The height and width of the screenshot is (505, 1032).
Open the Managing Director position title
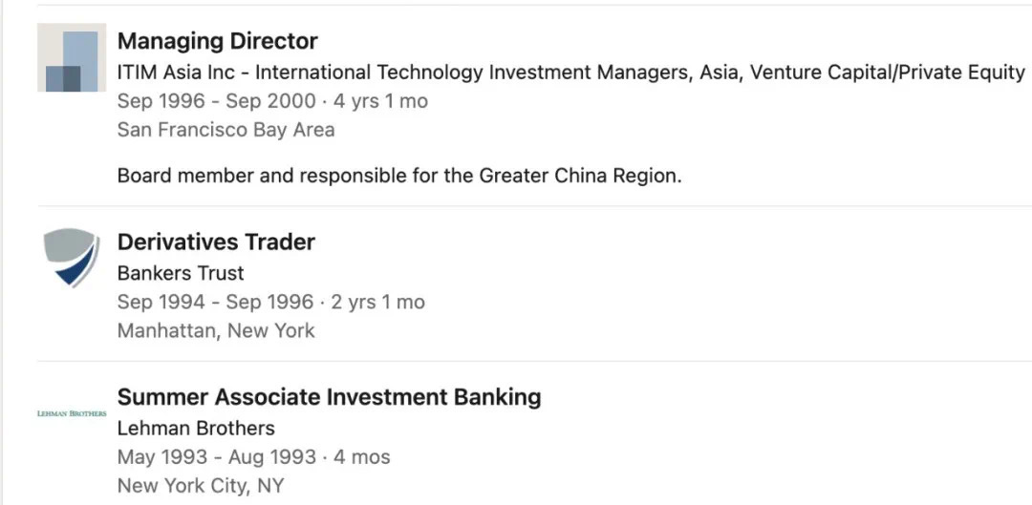coord(217,41)
